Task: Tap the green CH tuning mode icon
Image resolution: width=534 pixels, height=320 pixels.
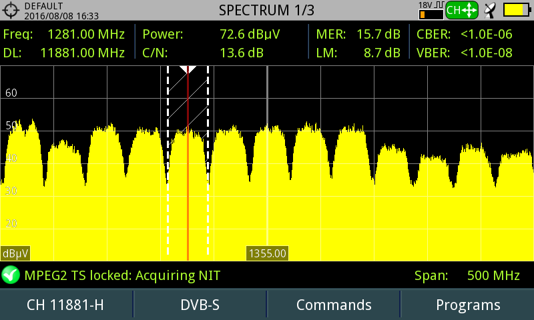Action: pos(461,10)
